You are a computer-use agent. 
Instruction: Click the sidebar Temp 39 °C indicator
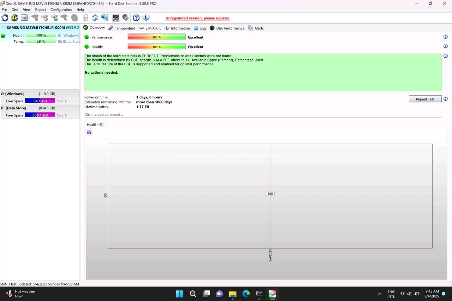tap(41, 41)
